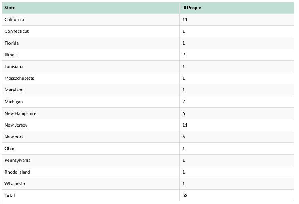299x204 pixels.
Task: Click the New Jersey state cell
Action: tap(16, 125)
